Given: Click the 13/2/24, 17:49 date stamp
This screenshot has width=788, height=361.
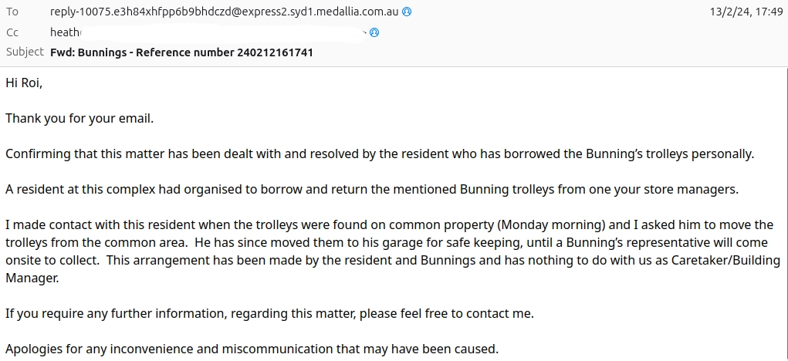Looking at the screenshot, I should (746, 12).
